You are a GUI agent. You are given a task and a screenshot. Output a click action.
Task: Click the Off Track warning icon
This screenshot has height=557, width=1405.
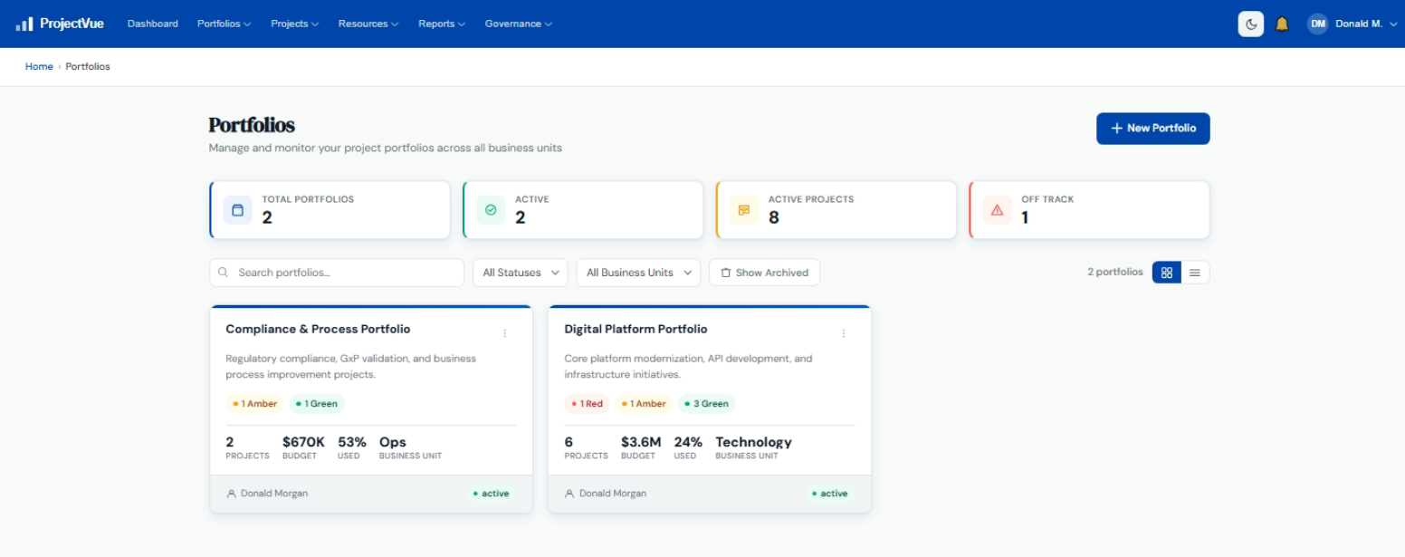pos(998,209)
